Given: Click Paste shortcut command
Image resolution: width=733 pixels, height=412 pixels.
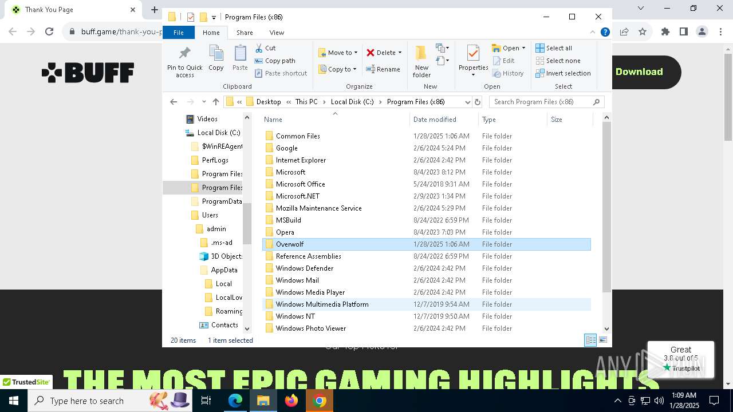Looking at the screenshot, I should [281, 73].
